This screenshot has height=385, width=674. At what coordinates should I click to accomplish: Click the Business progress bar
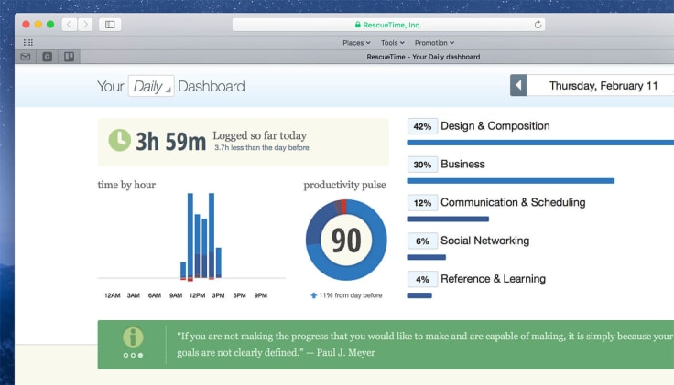tap(511, 181)
